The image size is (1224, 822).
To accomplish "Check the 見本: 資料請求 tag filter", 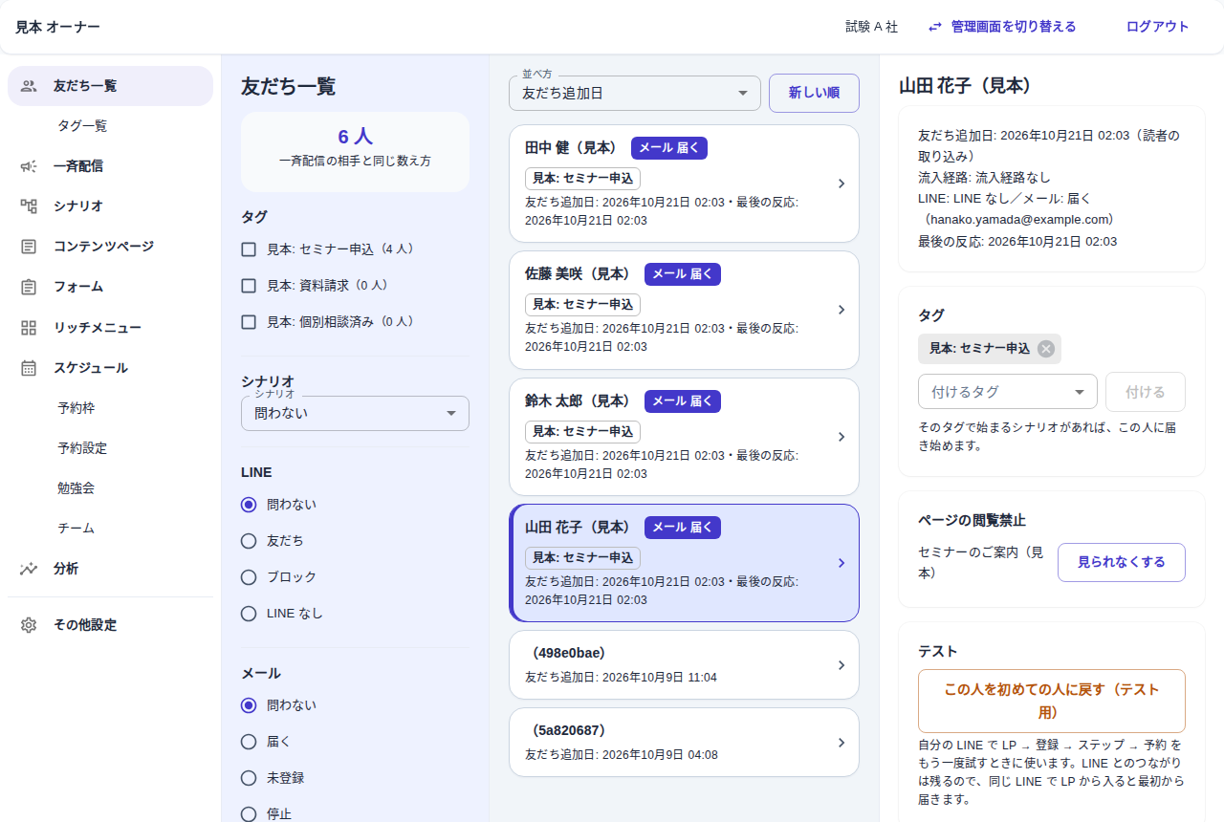I will [x=249, y=286].
